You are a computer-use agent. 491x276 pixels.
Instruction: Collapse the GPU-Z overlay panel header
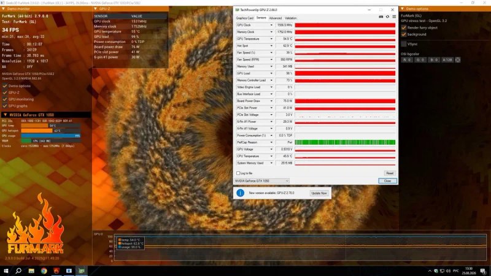[95, 9]
